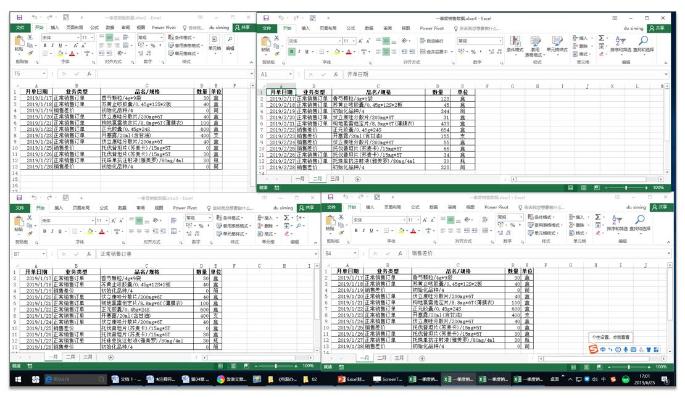Image resolution: width=685 pixels, height=398 pixels.
Task: Open PowerPoint Excel财... taskbar item
Action: (352, 379)
